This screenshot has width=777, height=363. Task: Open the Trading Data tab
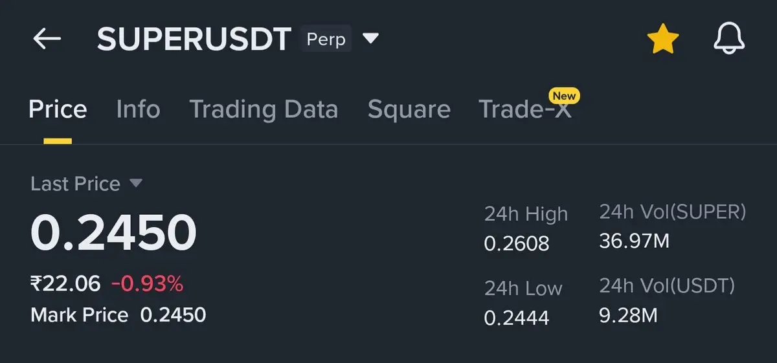click(264, 109)
